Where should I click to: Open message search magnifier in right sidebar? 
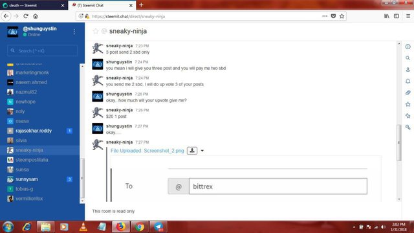coord(408,58)
